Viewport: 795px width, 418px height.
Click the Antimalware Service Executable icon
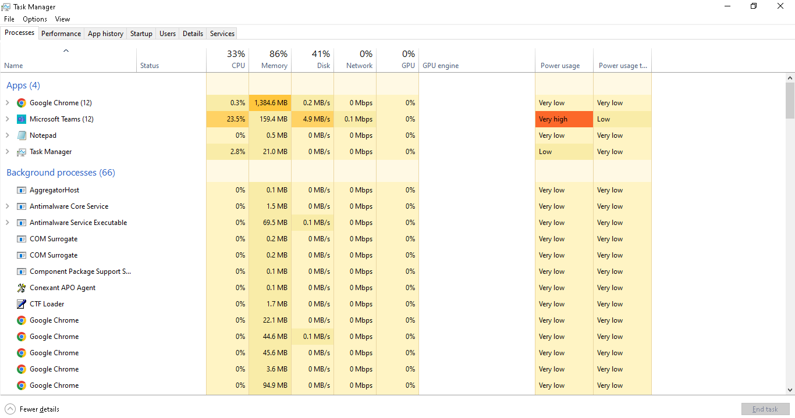coord(22,223)
